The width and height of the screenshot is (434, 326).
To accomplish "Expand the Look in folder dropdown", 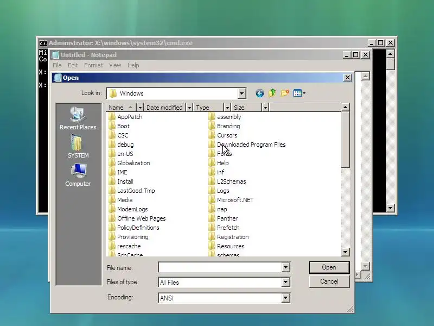I will pyautogui.click(x=241, y=93).
